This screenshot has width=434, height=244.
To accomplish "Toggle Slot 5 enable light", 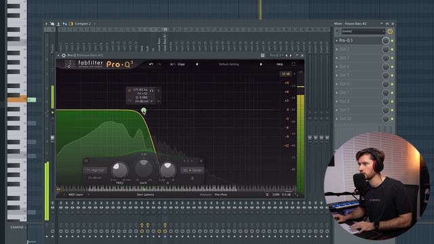I will 392,75.
